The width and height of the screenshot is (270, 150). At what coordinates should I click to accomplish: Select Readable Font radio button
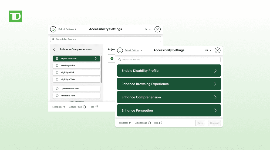[57, 96]
